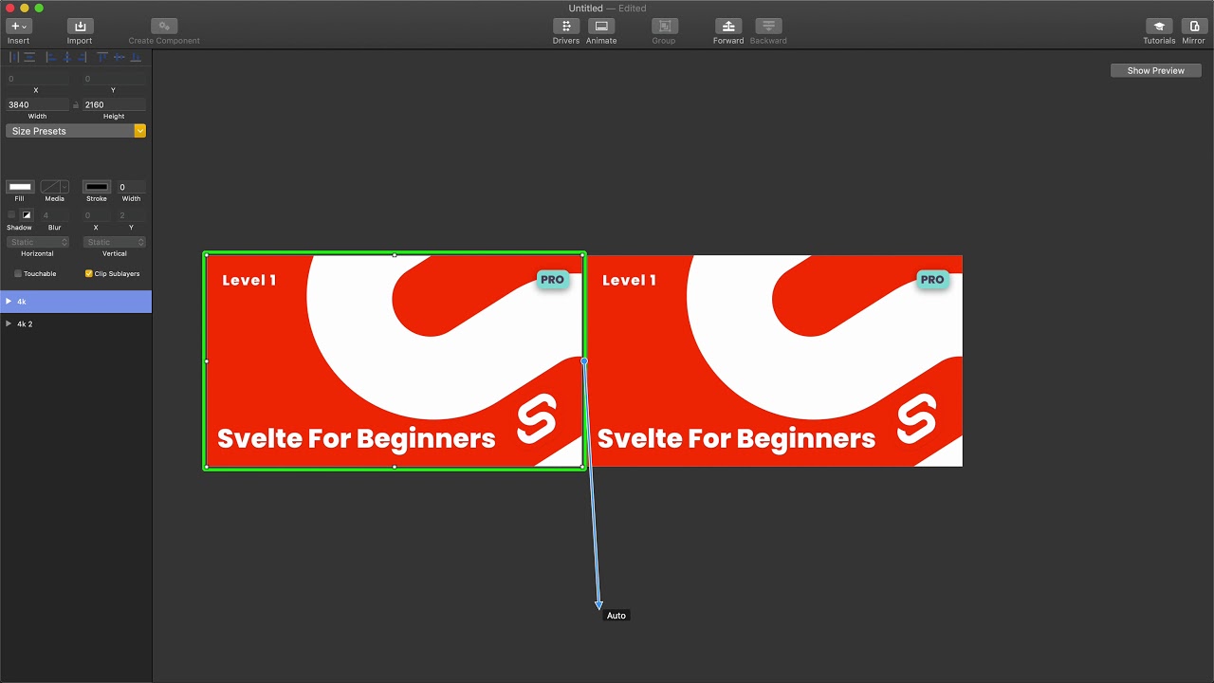The width and height of the screenshot is (1214, 683).
Task: Click the PRO badge on second artboard
Action: click(x=932, y=280)
